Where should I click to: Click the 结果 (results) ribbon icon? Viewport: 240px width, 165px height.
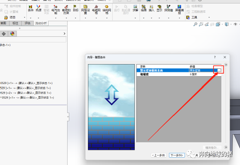pos(143,8)
